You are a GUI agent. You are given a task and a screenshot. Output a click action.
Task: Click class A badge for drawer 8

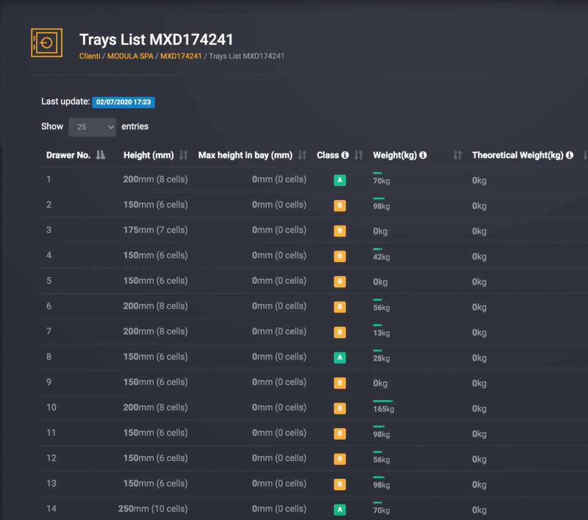[340, 358]
